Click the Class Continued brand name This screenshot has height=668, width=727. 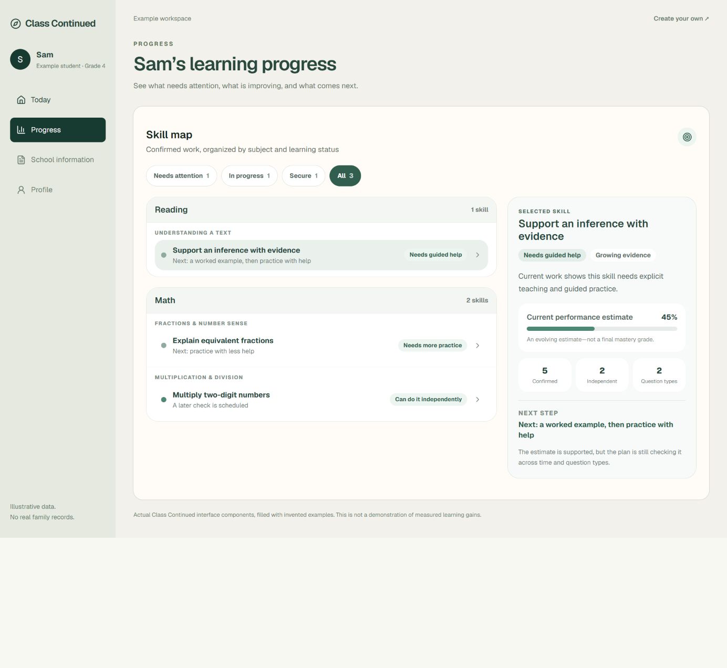coord(60,24)
